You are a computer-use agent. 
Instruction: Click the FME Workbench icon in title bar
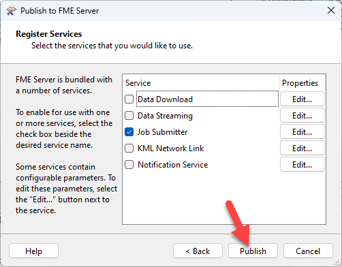coord(11,11)
